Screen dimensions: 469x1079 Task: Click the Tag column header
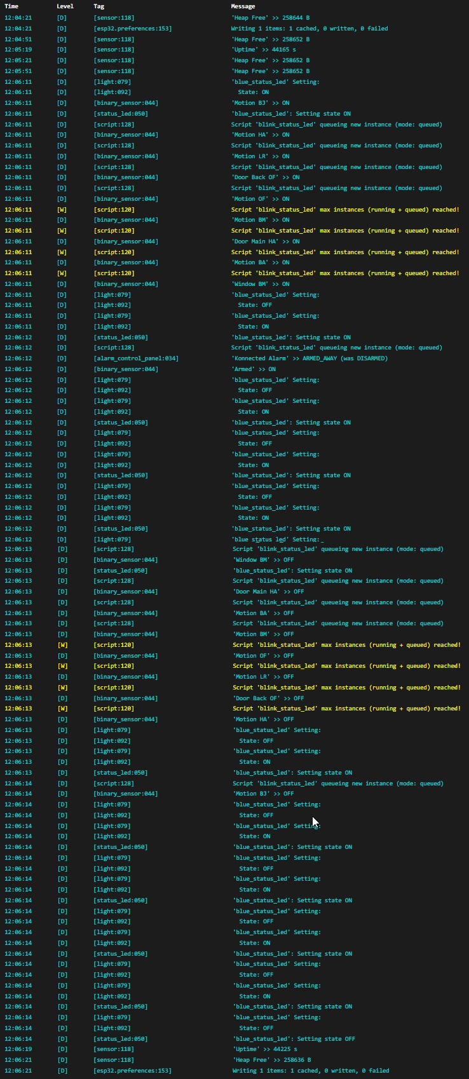pyautogui.click(x=99, y=6)
